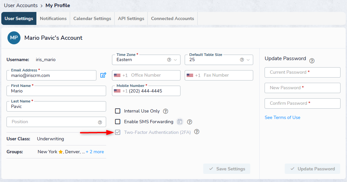This screenshot has height=182, width=347.
Task: Toggle the Two-Factor Authentication checkbox
Action: [118, 132]
